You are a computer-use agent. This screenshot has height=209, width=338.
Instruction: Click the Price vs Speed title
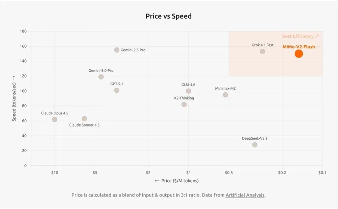pos(169,16)
